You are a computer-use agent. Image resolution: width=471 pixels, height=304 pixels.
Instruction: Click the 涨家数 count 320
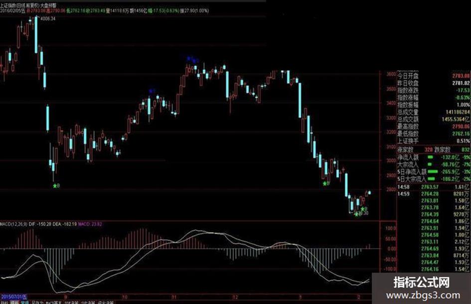pos(428,150)
